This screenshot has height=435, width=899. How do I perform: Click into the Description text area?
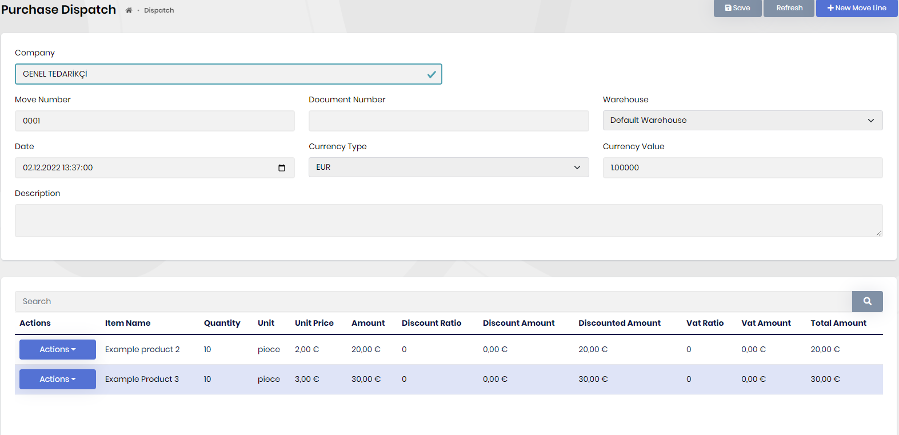449,221
